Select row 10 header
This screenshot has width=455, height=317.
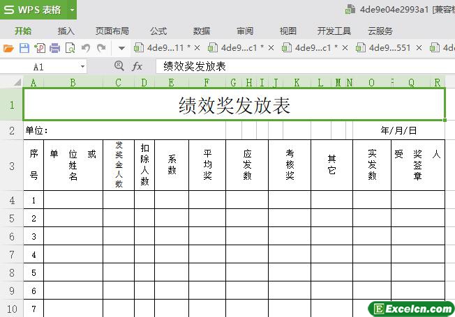12,309
